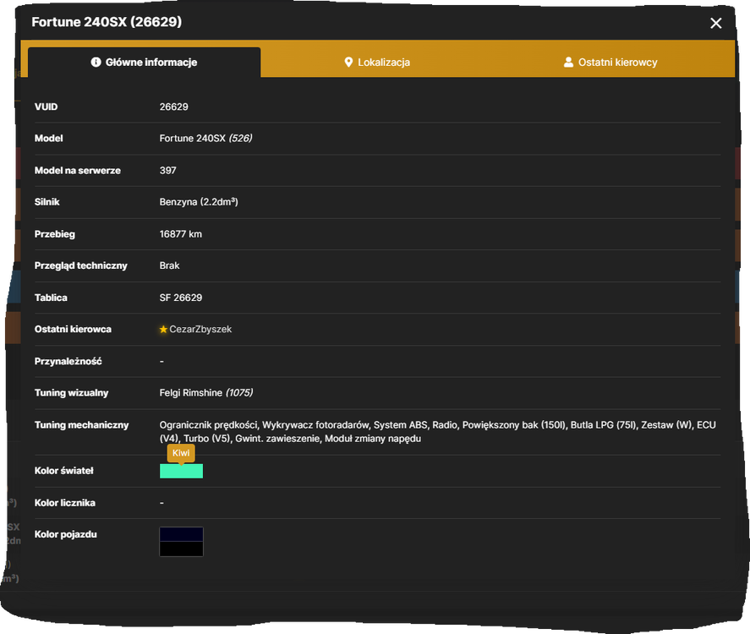Click the Tablica label
Image resolution: width=750 pixels, height=634 pixels.
(x=51, y=298)
